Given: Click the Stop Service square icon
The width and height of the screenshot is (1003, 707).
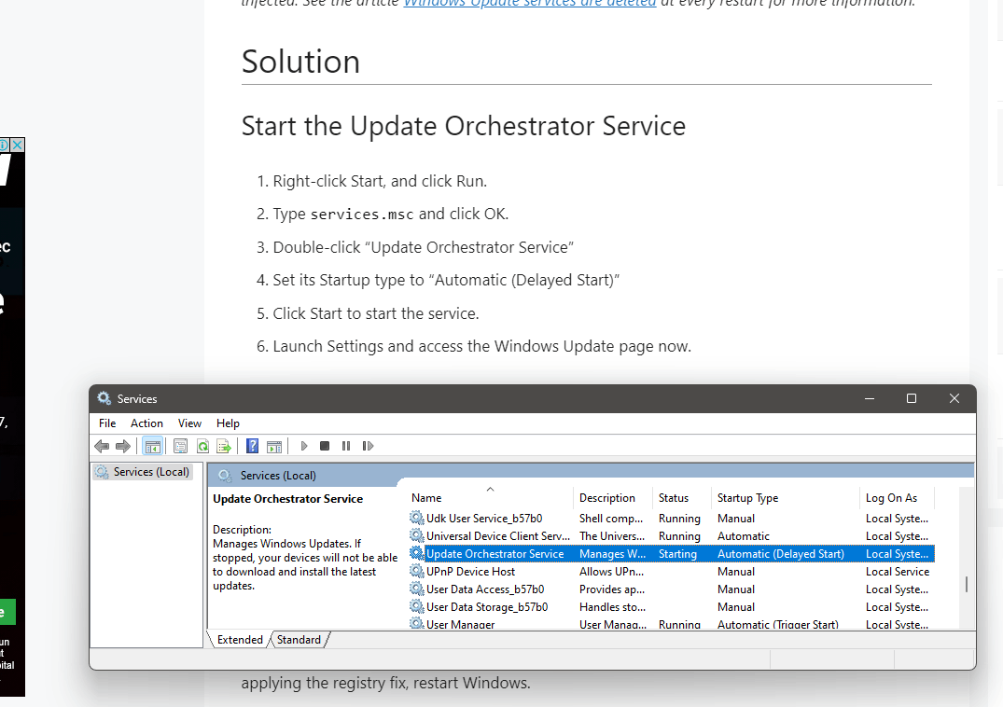Looking at the screenshot, I should coord(325,446).
